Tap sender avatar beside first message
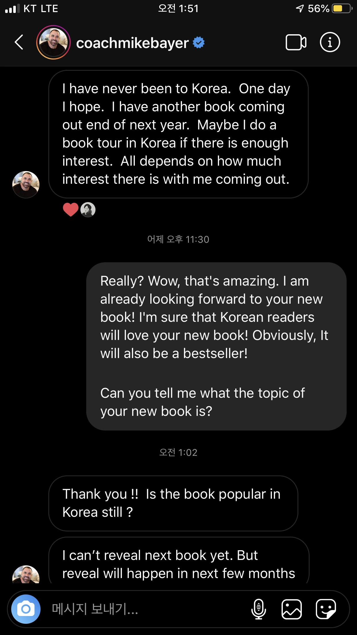 [x=26, y=185]
